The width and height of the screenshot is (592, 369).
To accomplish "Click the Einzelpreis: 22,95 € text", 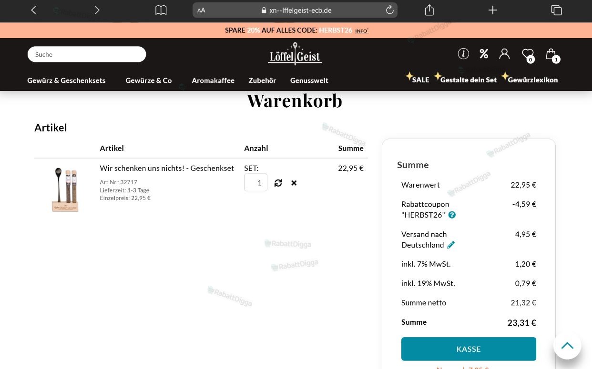I will (x=125, y=198).
